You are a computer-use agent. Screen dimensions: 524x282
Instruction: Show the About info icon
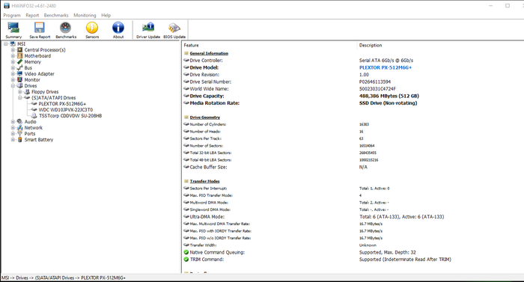(118, 30)
